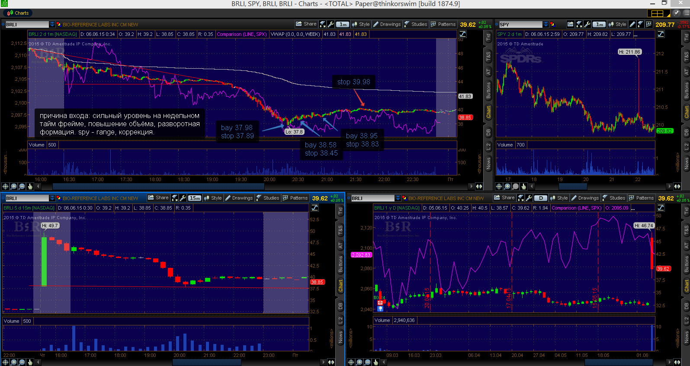Click the patterns icon in SPY chart
Viewport: 690px width, 366px height.
tap(649, 24)
